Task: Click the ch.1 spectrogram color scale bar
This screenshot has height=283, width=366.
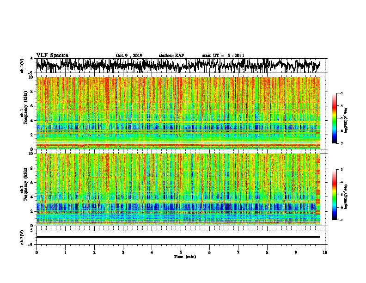Action: point(335,118)
